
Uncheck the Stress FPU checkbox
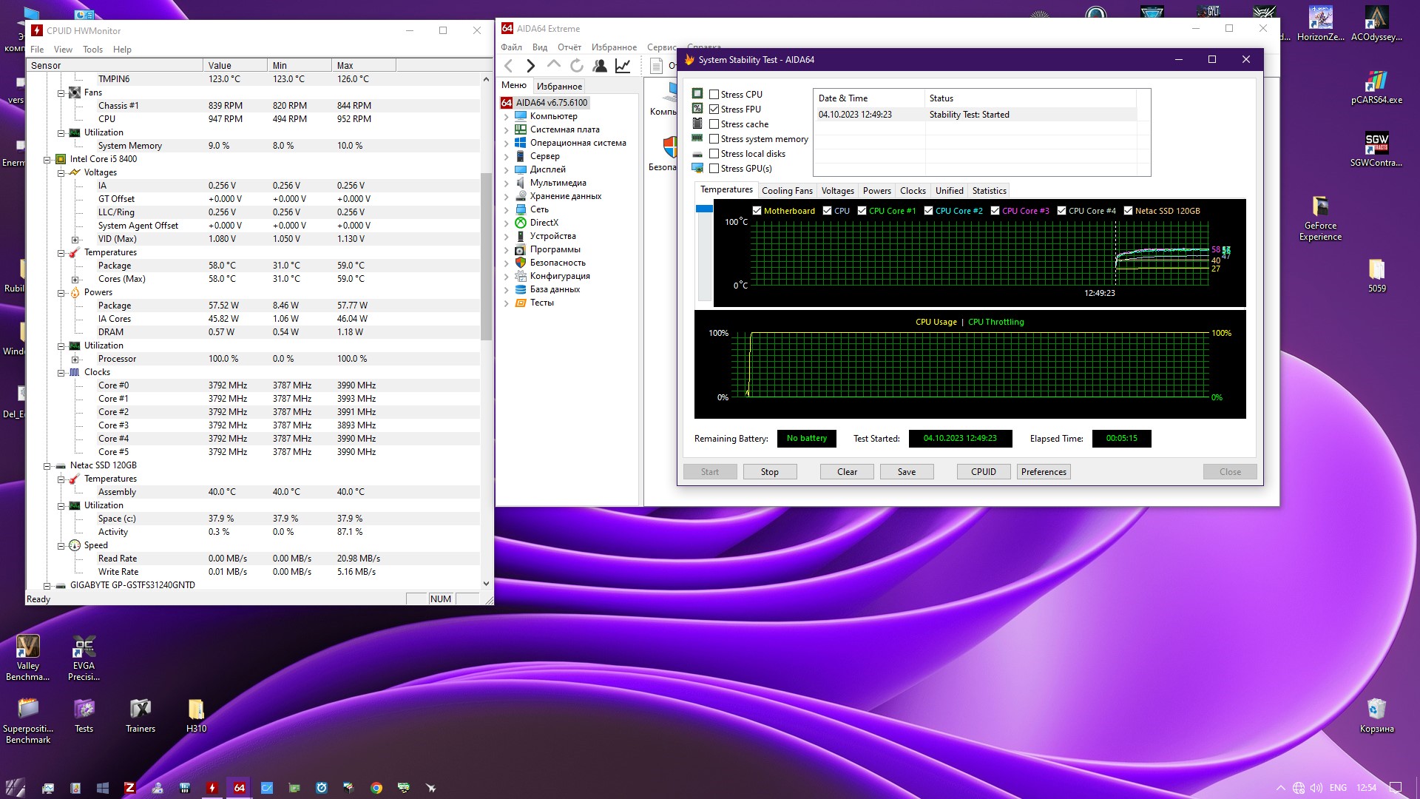click(x=714, y=109)
